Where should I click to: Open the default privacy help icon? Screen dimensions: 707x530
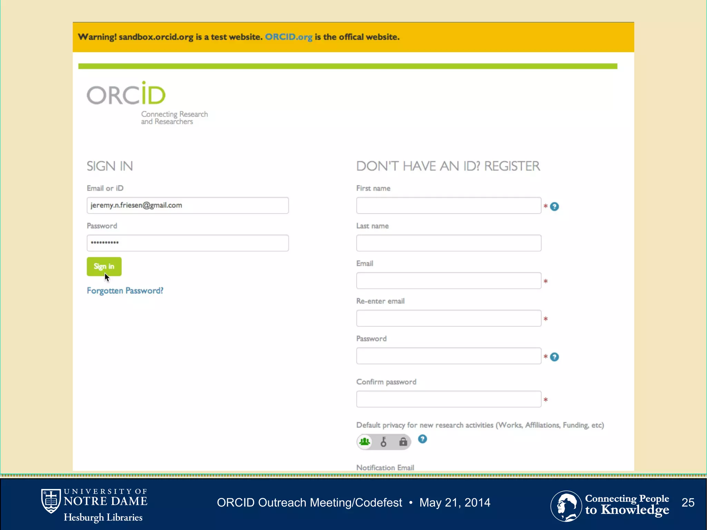coord(422,439)
